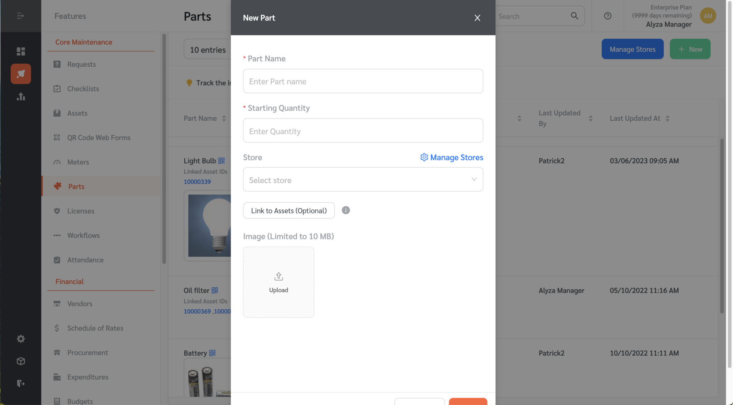Click the search magnifier icon
Image resolution: width=733 pixels, height=405 pixels.
pos(574,16)
